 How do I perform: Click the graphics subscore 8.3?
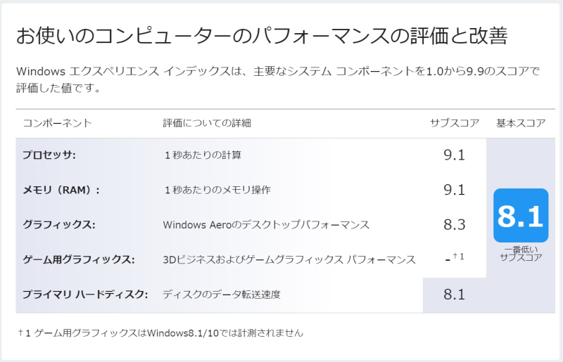pos(454,225)
